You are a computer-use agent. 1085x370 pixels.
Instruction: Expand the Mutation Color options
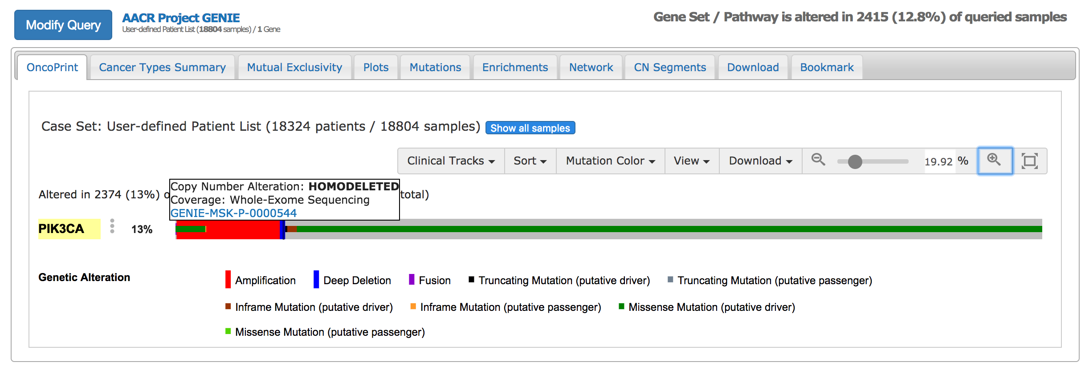coord(610,161)
